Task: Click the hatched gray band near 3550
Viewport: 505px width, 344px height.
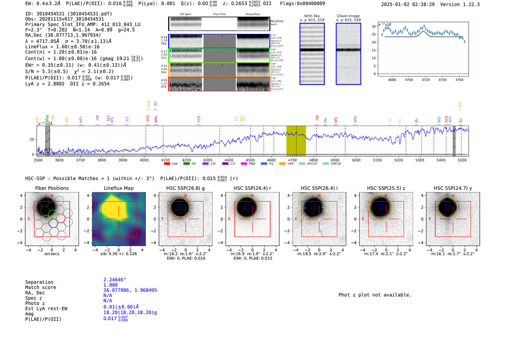Action: pyautogui.click(x=48, y=141)
